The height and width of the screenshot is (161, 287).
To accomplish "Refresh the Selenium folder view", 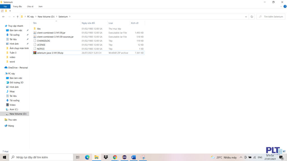I will 252,17.
